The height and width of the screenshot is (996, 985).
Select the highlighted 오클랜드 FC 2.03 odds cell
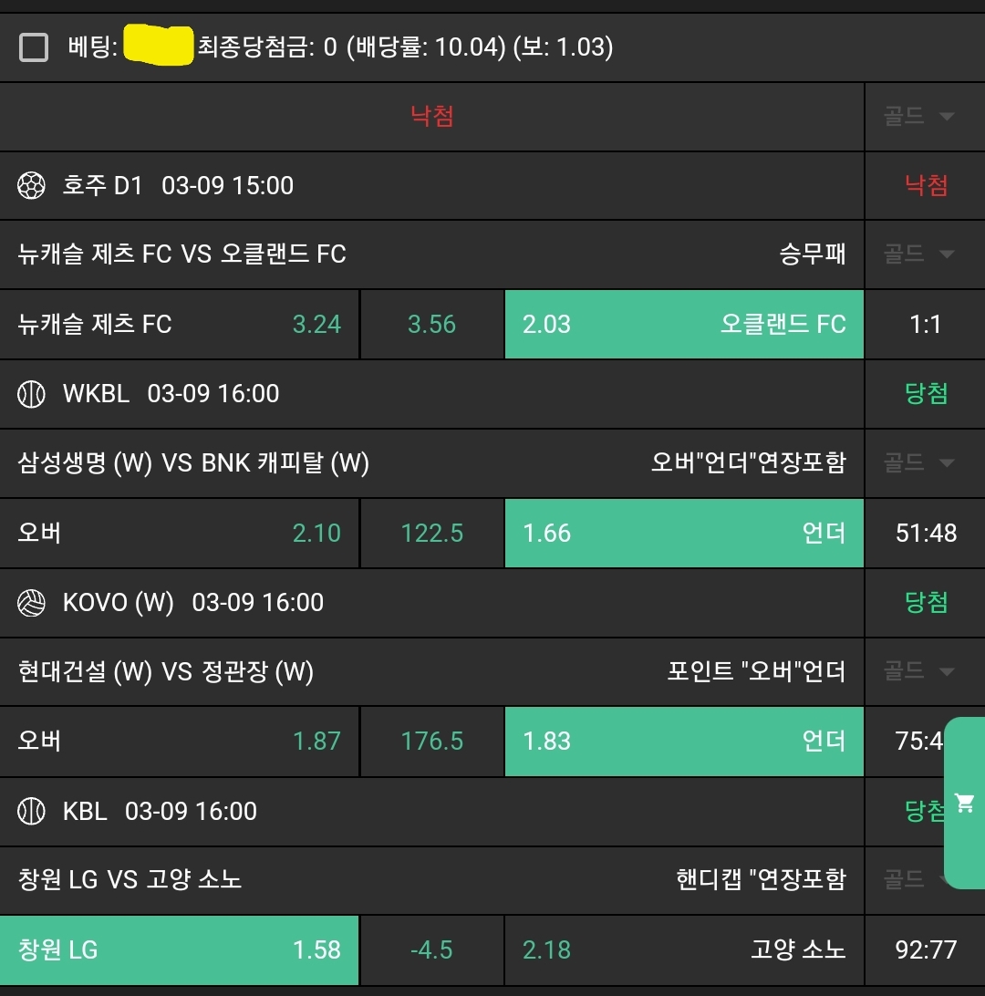[684, 325]
